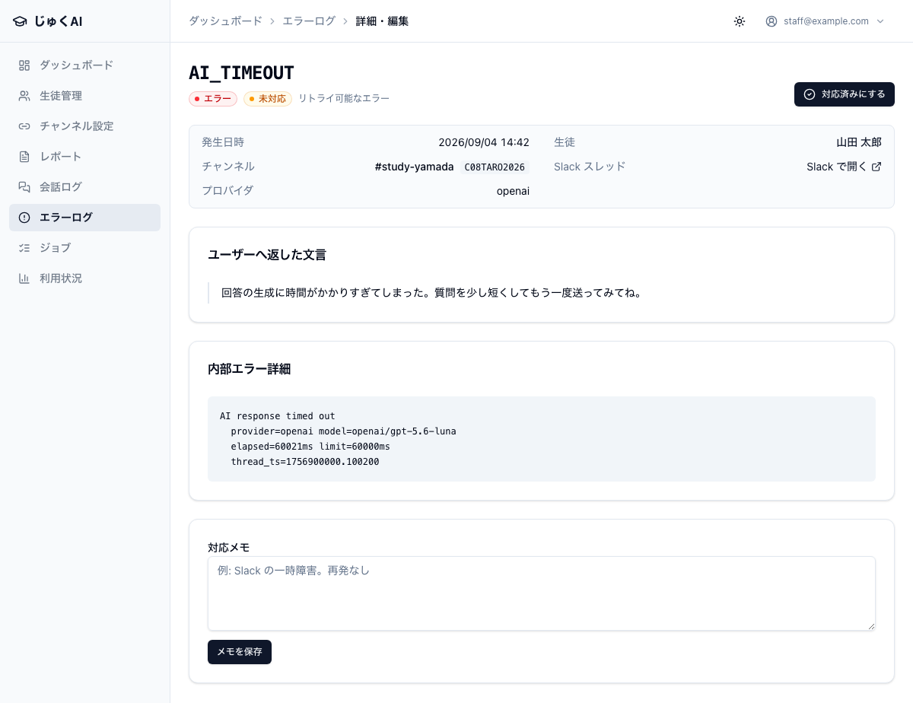Click the user avatar icon in header
The image size is (913, 703).
[x=772, y=21]
